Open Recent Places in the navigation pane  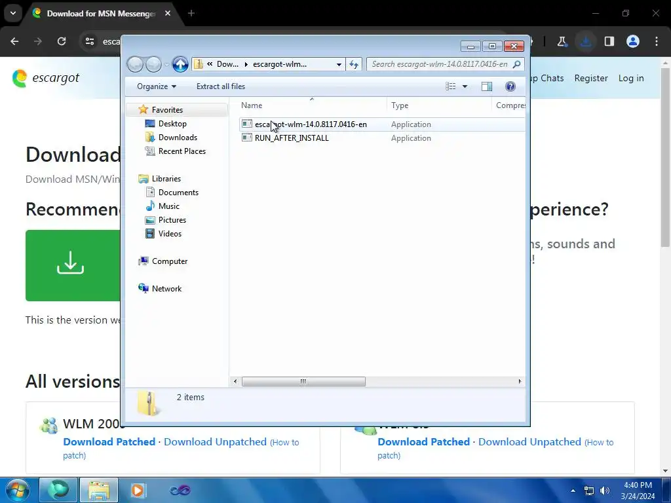click(182, 151)
